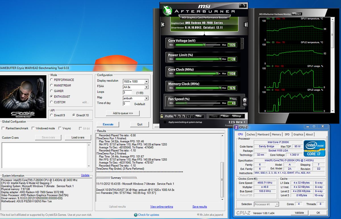Select the ENTHUSIAST mode radio button
Viewport: 341px width, 219px height.
51,97
